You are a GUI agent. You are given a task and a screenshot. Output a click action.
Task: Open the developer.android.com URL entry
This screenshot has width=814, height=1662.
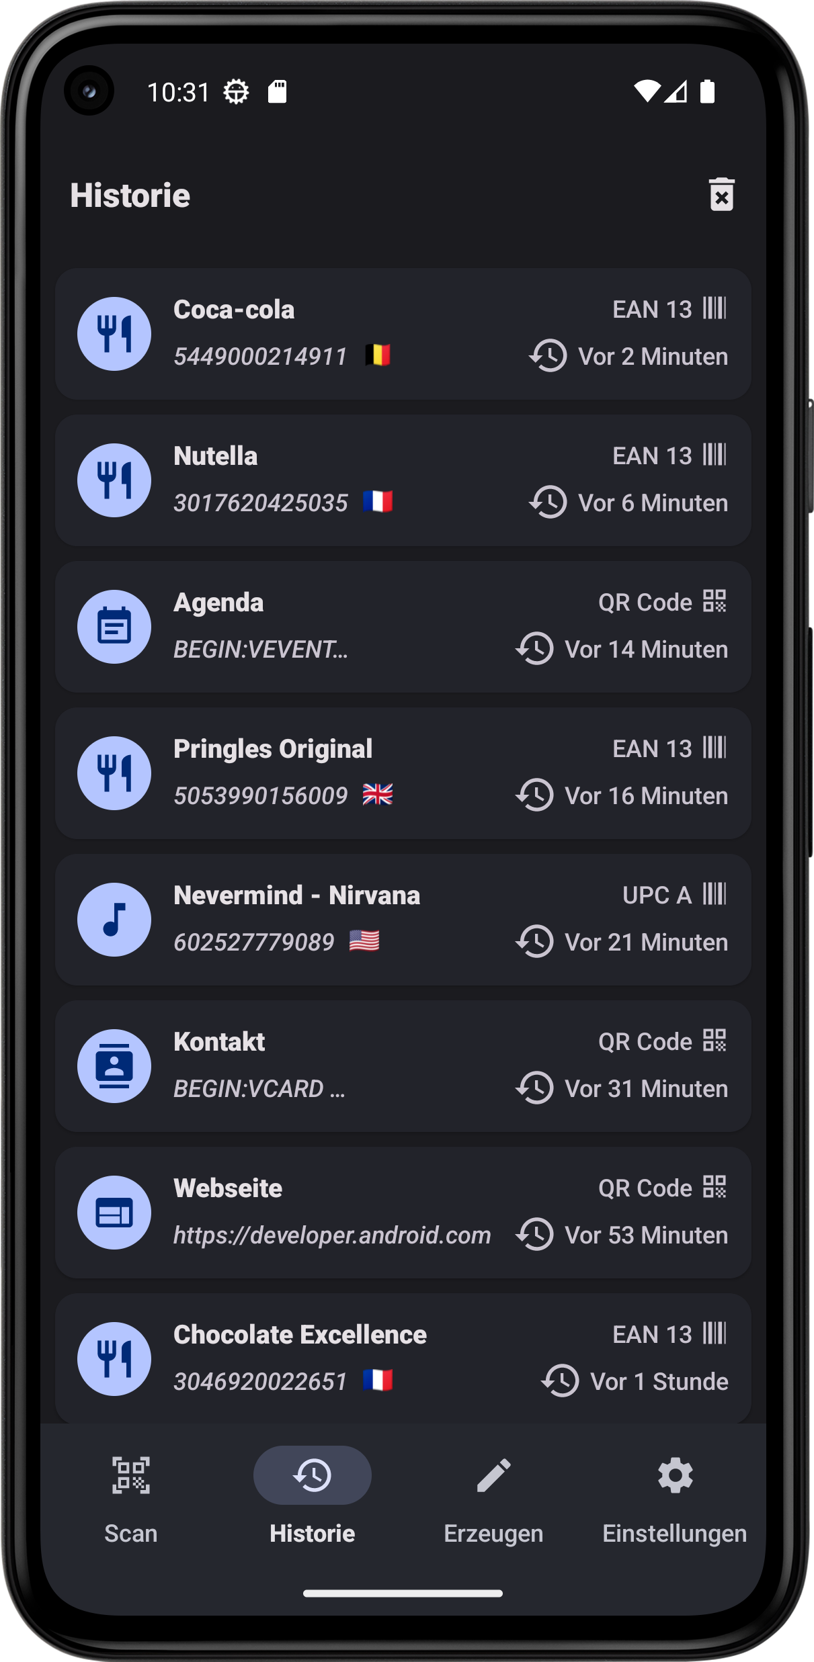332,1235
